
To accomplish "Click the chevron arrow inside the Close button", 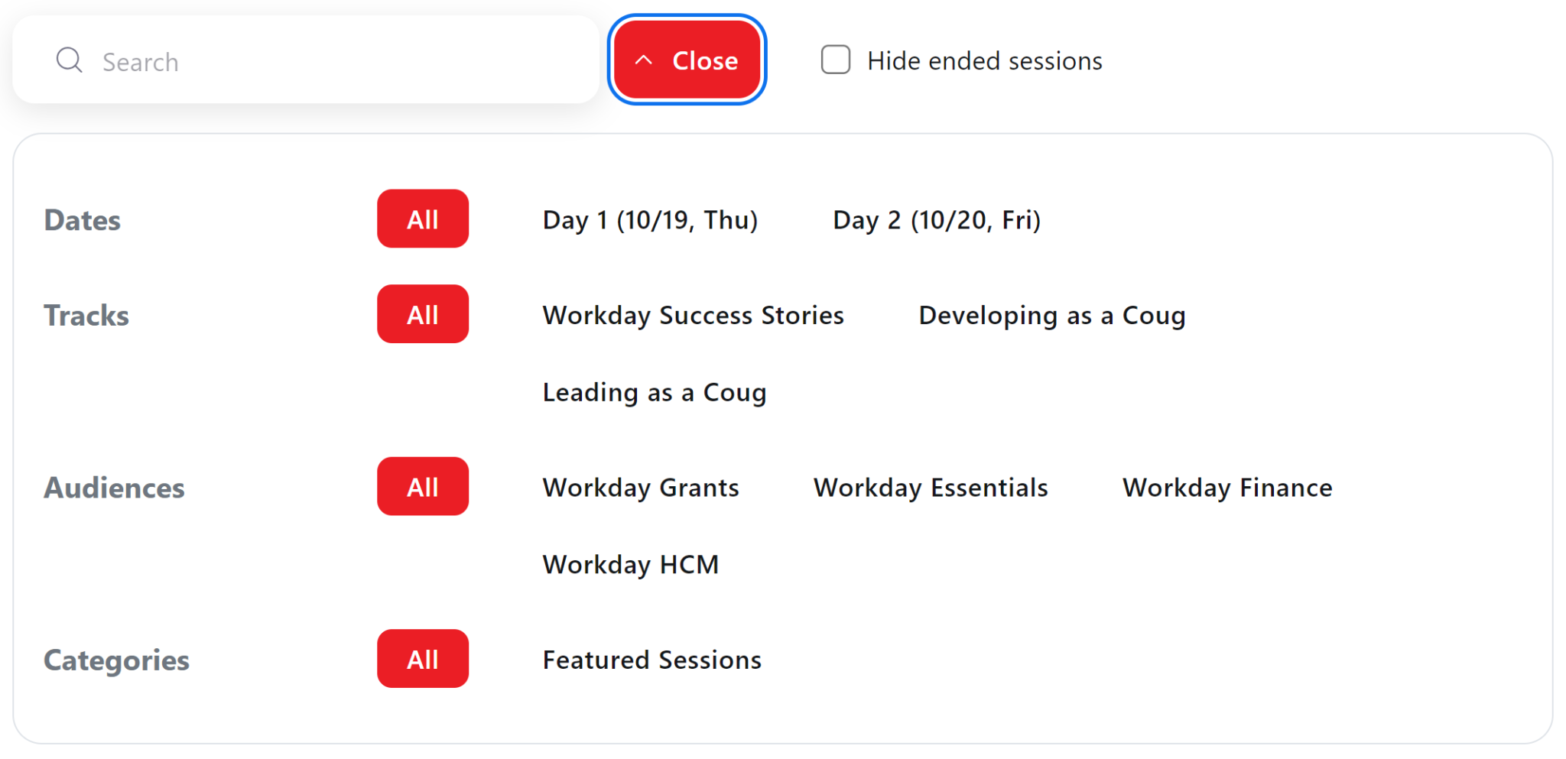I will tap(645, 60).
